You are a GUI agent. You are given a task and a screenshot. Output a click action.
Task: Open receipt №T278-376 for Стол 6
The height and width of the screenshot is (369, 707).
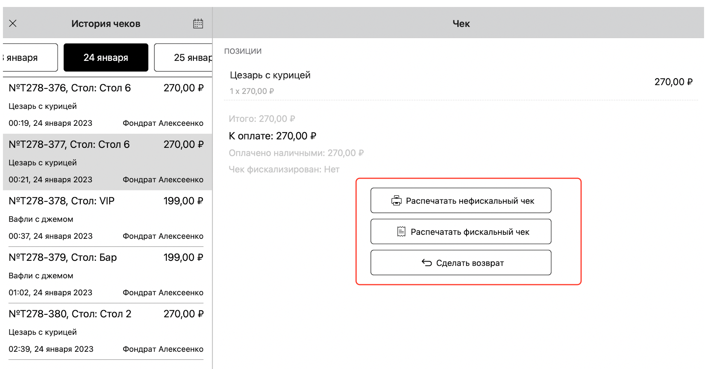tap(106, 105)
